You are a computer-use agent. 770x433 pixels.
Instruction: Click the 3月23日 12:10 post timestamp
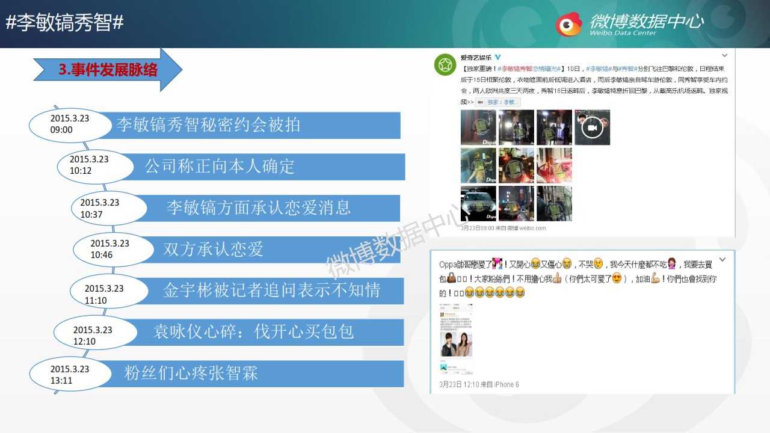[460, 384]
